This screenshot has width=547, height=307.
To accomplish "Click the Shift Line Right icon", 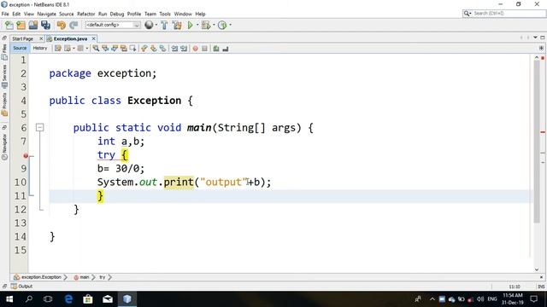I will pos(184,49).
